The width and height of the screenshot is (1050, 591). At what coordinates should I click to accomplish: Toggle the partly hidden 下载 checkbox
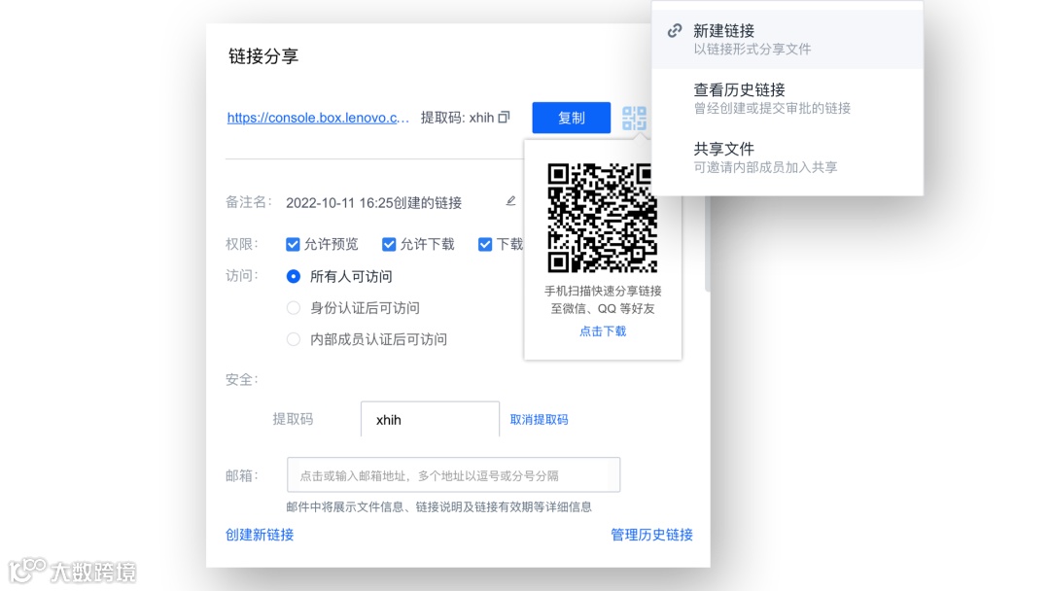point(485,244)
